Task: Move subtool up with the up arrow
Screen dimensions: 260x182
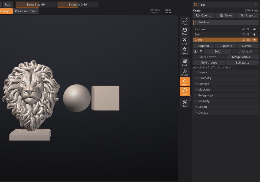Action: (196, 51)
